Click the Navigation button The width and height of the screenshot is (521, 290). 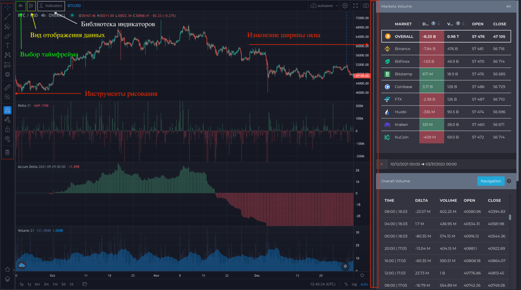(491, 181)
